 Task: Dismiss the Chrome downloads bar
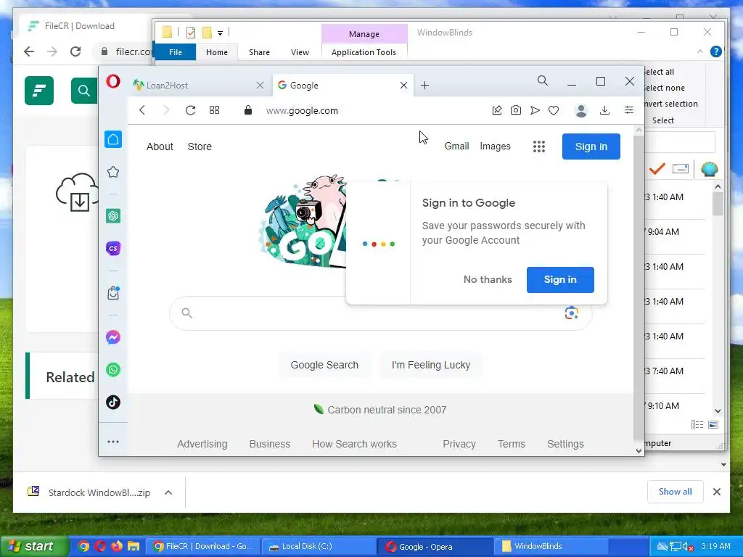click(716, 492)
